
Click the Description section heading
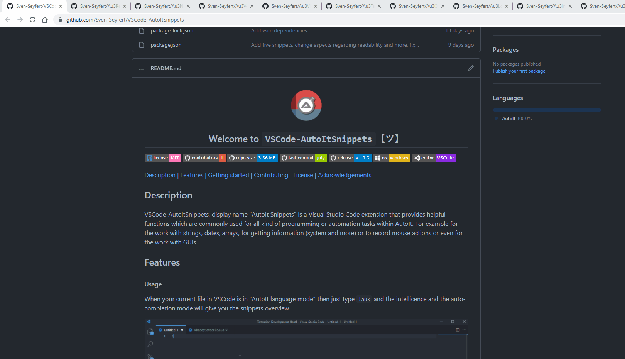pyautogui.click(x=168, y=195)
